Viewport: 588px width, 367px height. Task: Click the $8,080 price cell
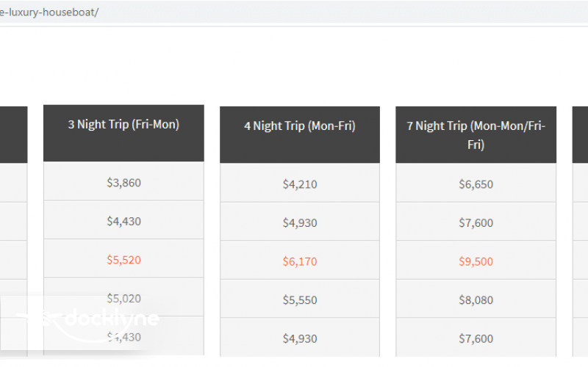click(x=476, y=299)
